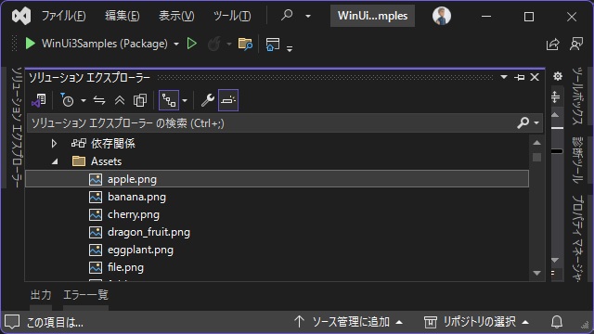Image resolution: width=594 pixels, height=334 pixels.
Task: Click the WinUi...mples solution name button
Action: pyautogui.click(x=372, y=16)
